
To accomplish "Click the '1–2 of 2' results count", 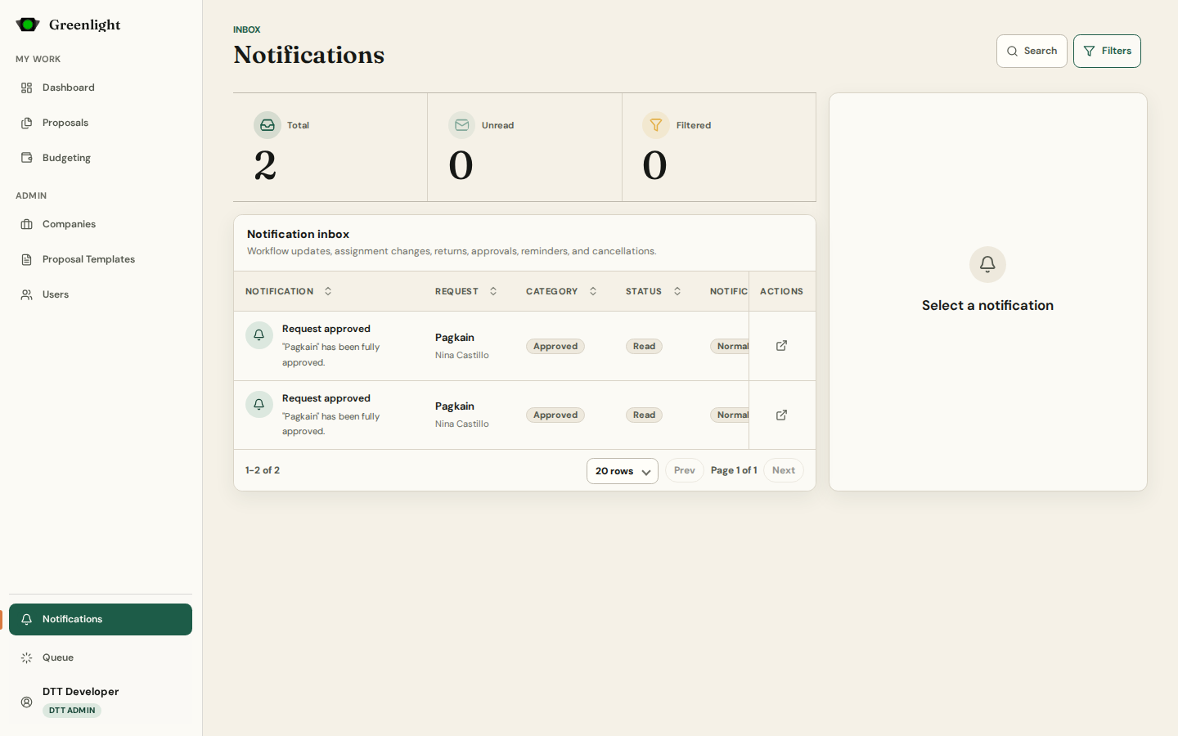I will pos(263,470).
